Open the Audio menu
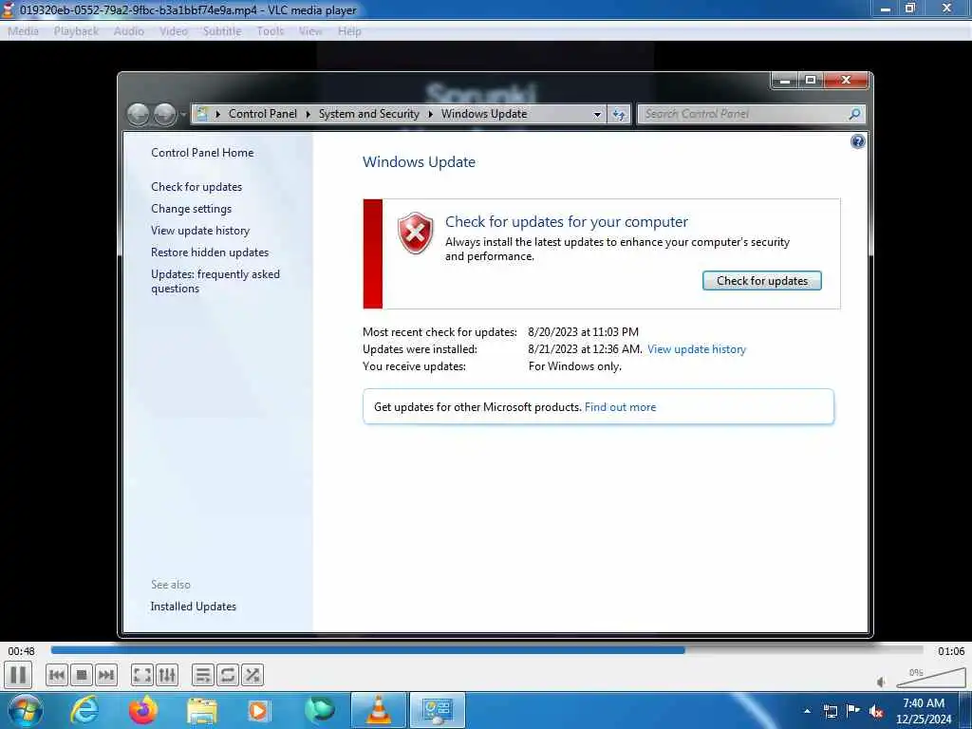This screenshot has width=972, height=729. pyautogui.click(x=128, y=31)
